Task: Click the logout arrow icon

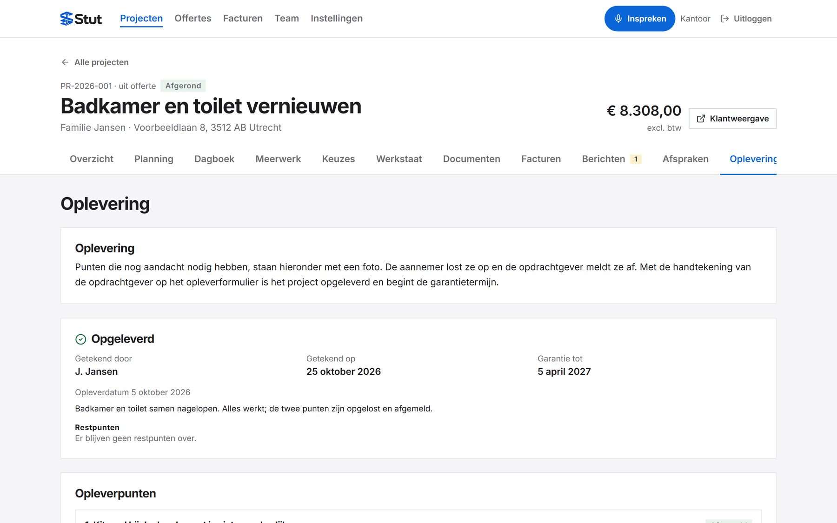Action: pyautogui.click(x=724, y=19)
